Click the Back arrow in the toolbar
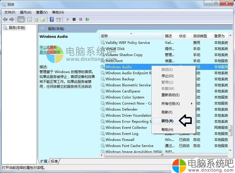 pyautogui.click(x=5, y=19)
